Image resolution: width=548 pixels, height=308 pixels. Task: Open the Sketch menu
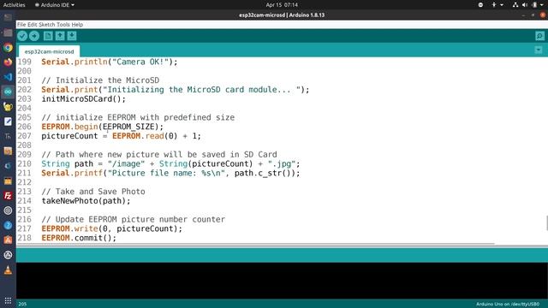47,25
